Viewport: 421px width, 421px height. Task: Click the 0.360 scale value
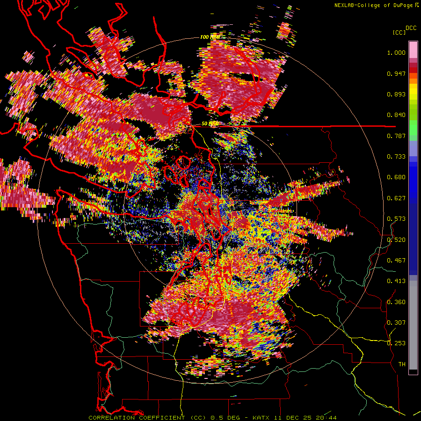(396, 302)
